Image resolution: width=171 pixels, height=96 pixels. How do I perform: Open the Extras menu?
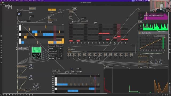[x=39, y=1]
